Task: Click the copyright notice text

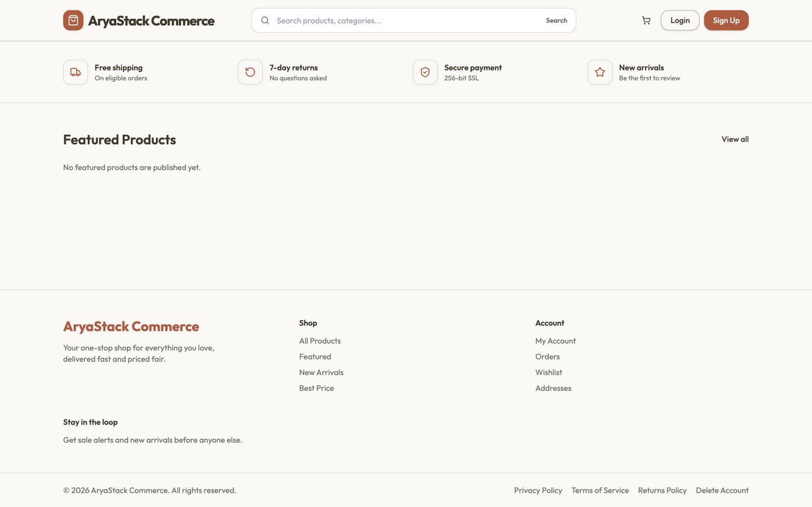Action: coord(150,490)
